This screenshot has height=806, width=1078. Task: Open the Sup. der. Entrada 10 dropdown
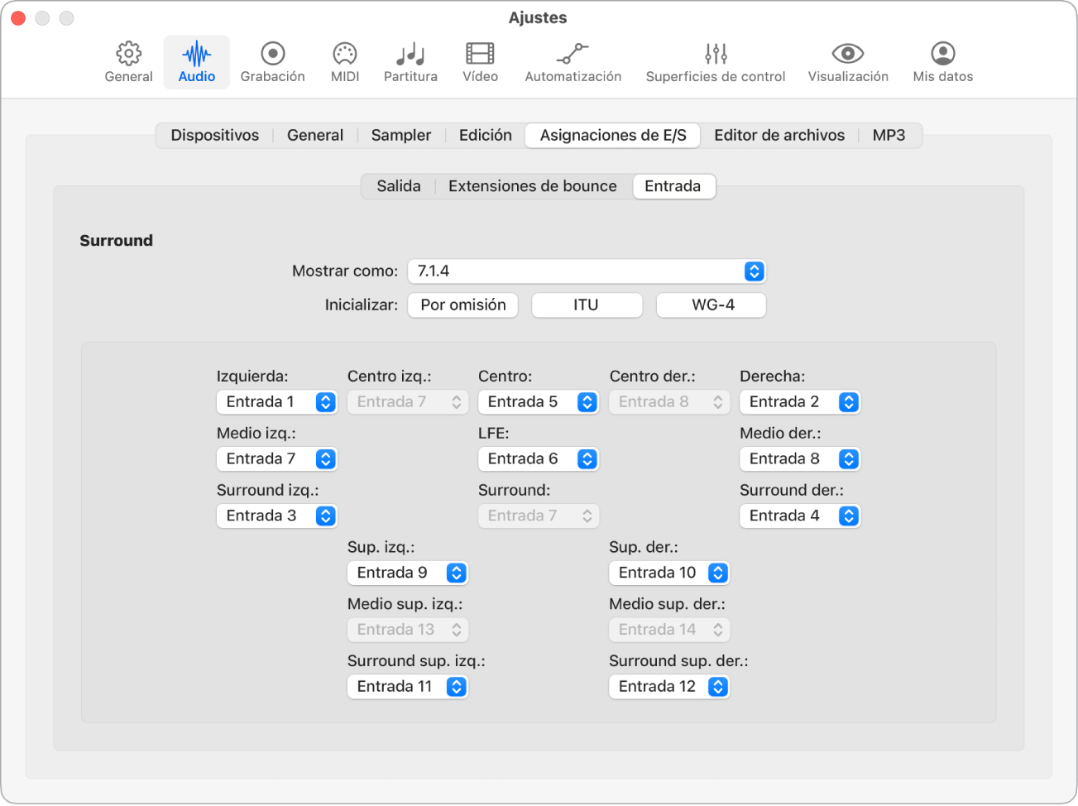pos(669,573)
